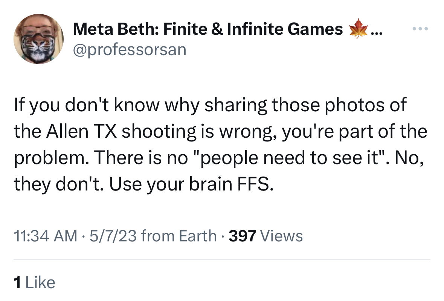View the list under 1 Like
444x301 pixels.
34,282
